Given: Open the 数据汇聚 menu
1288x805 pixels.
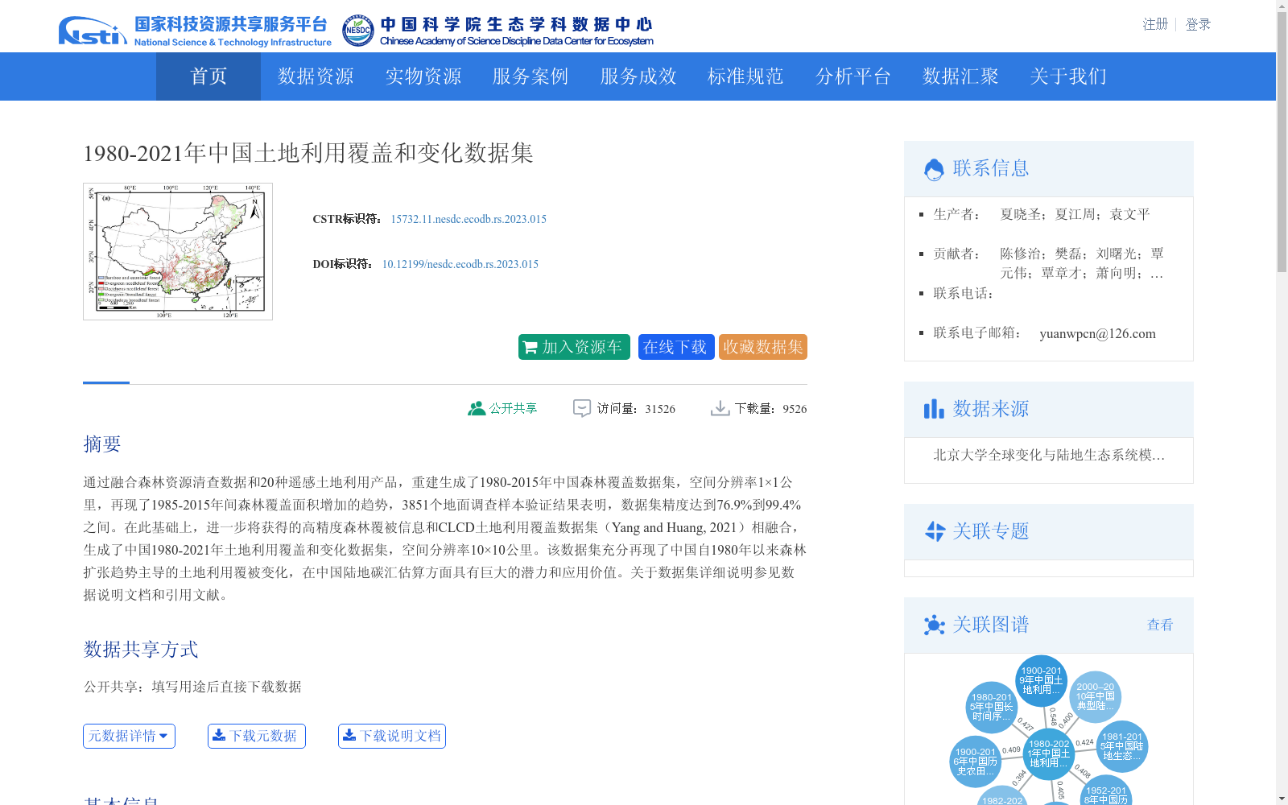Looking at the screenshot, I should (960, 76).
